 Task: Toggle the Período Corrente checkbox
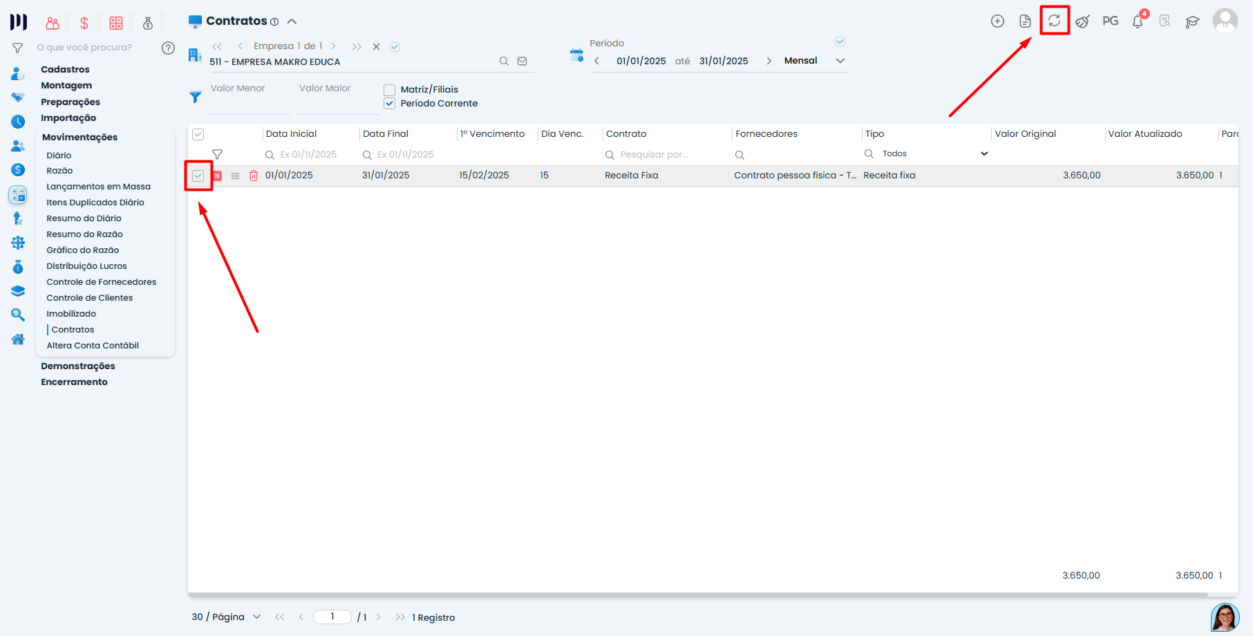point(389,104)
